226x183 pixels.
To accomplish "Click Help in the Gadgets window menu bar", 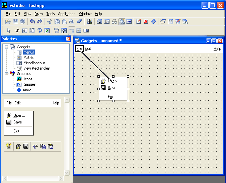I will tap(217, 49).
